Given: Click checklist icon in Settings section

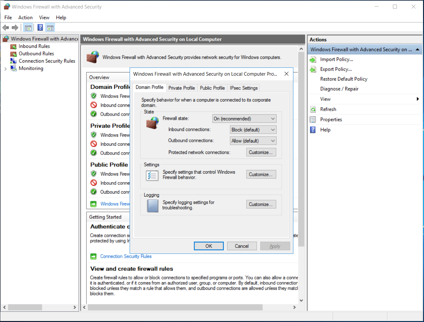Looking at the screenshot, I should point(152,175).
